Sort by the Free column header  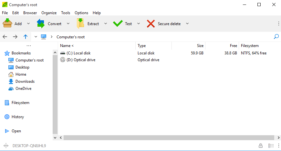click(222, 46)
